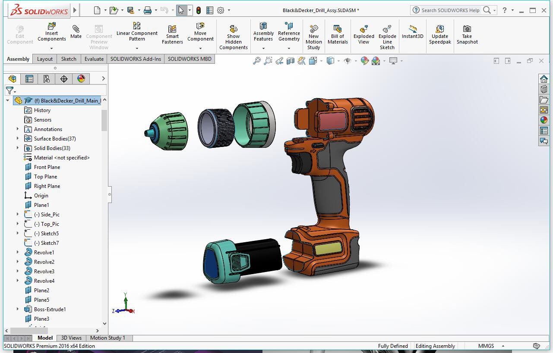553x353 pixels.
Task: Open the FeatureManager Design Tree tab
Action: 13,78
